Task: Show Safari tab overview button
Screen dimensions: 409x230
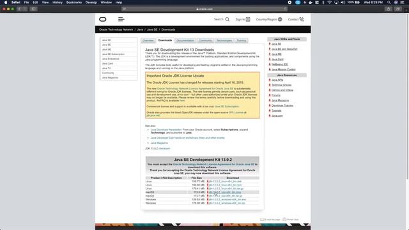Action: coord(397,9)
